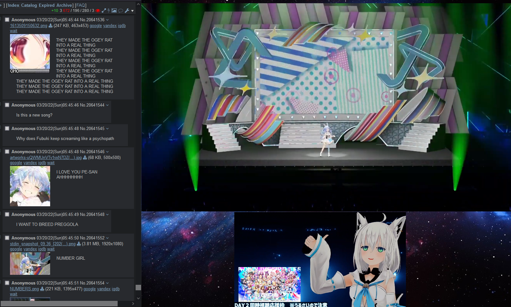Open the artworks-uQWMUnVTv1vxN7DZ jpg file link
The image size is (511, 307).
(x=46, y=158)
